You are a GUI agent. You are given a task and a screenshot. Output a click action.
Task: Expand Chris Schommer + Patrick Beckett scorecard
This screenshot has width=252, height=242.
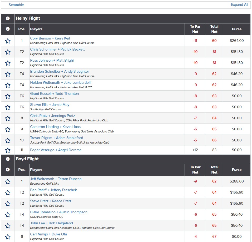[x=57, y=49]
